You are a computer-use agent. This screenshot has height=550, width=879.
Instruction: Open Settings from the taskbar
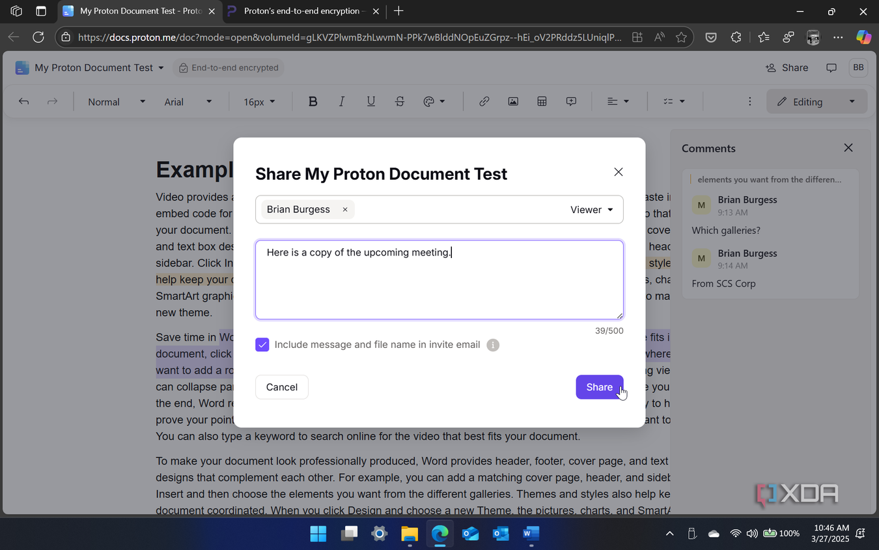tap(379, 534)
